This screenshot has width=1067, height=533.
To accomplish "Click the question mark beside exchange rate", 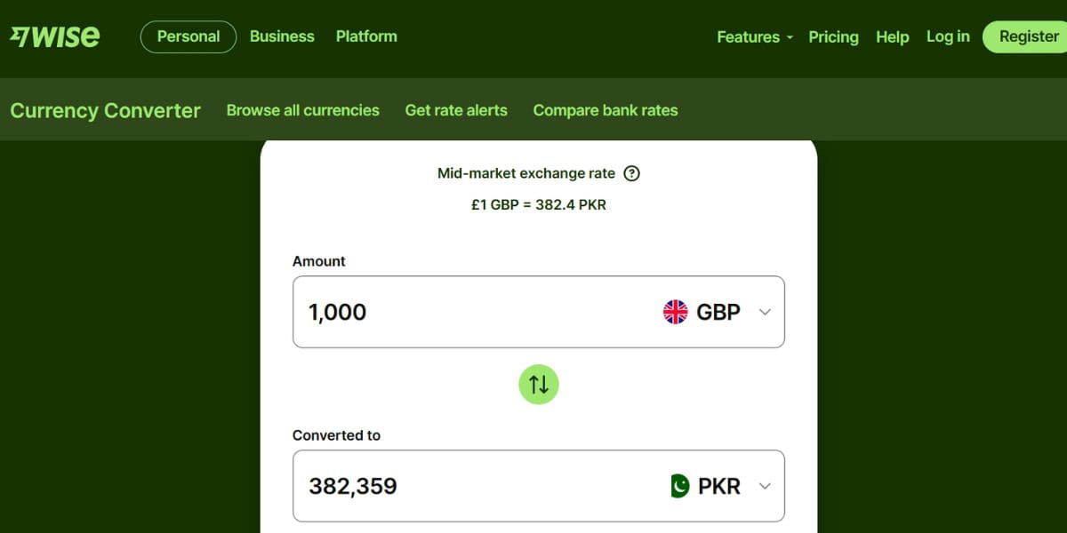I will click(631, 173).
